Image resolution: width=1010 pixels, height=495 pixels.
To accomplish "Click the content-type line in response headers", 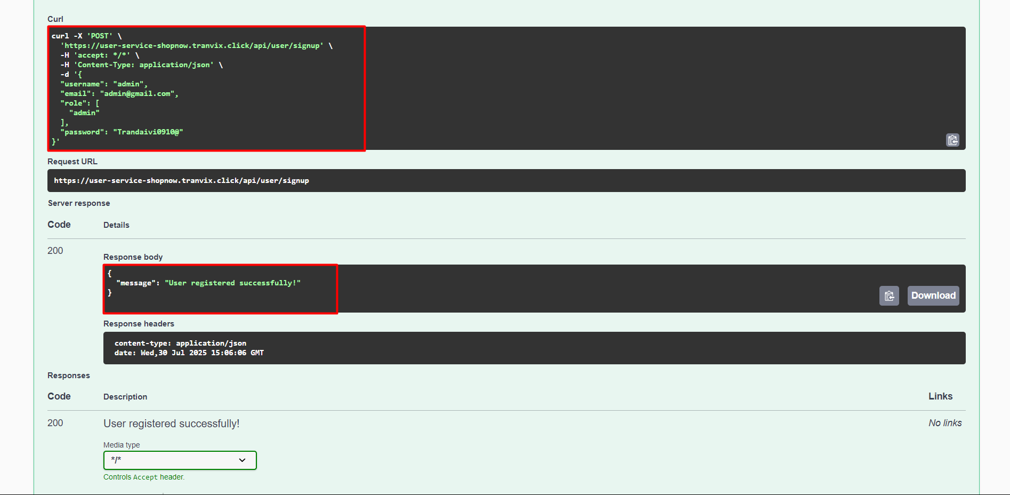I will pyautogui.click(x=180, y=344).
